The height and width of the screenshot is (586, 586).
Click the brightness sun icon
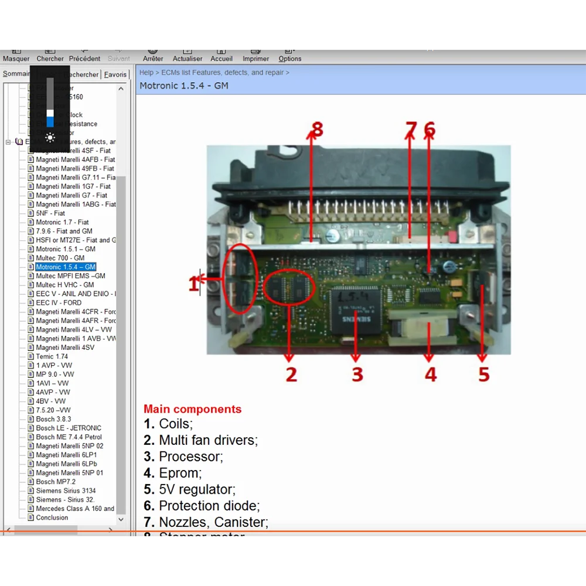[50, 138]
